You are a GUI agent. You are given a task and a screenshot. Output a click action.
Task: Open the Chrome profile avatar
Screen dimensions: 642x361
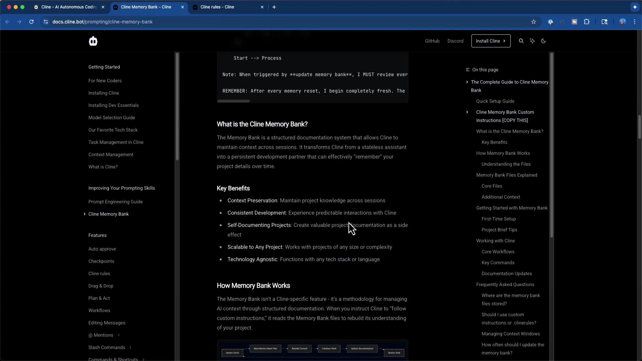(x=623, y=22)
